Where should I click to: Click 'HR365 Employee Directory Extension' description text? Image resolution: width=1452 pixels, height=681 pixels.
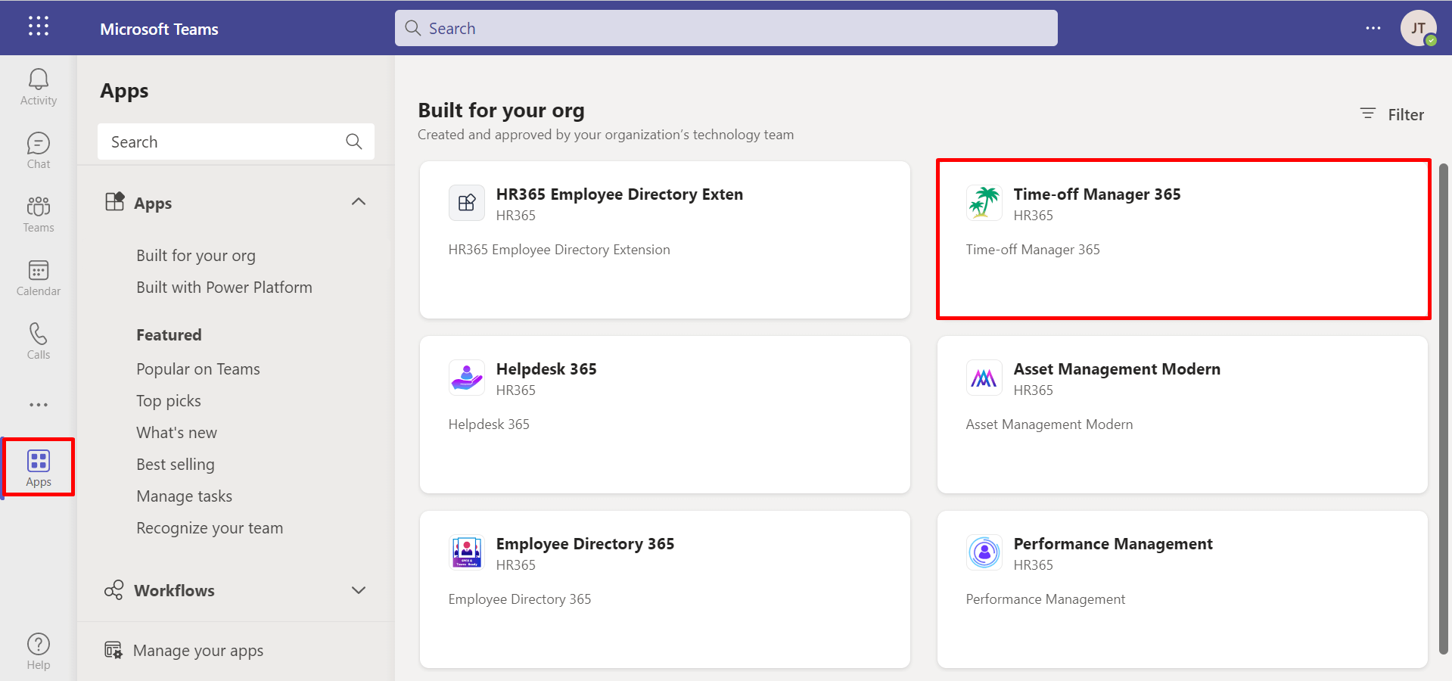tap(559, 250)
